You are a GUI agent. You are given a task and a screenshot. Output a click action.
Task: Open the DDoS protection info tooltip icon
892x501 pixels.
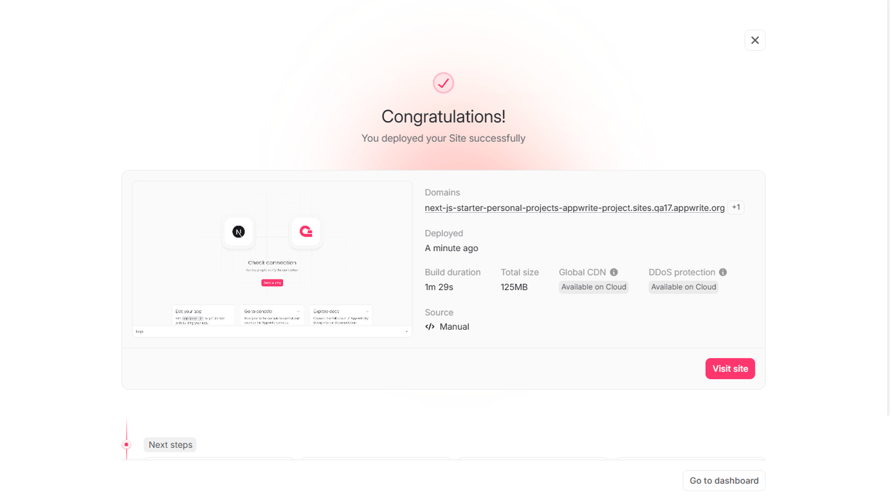[x=723, y=271]
